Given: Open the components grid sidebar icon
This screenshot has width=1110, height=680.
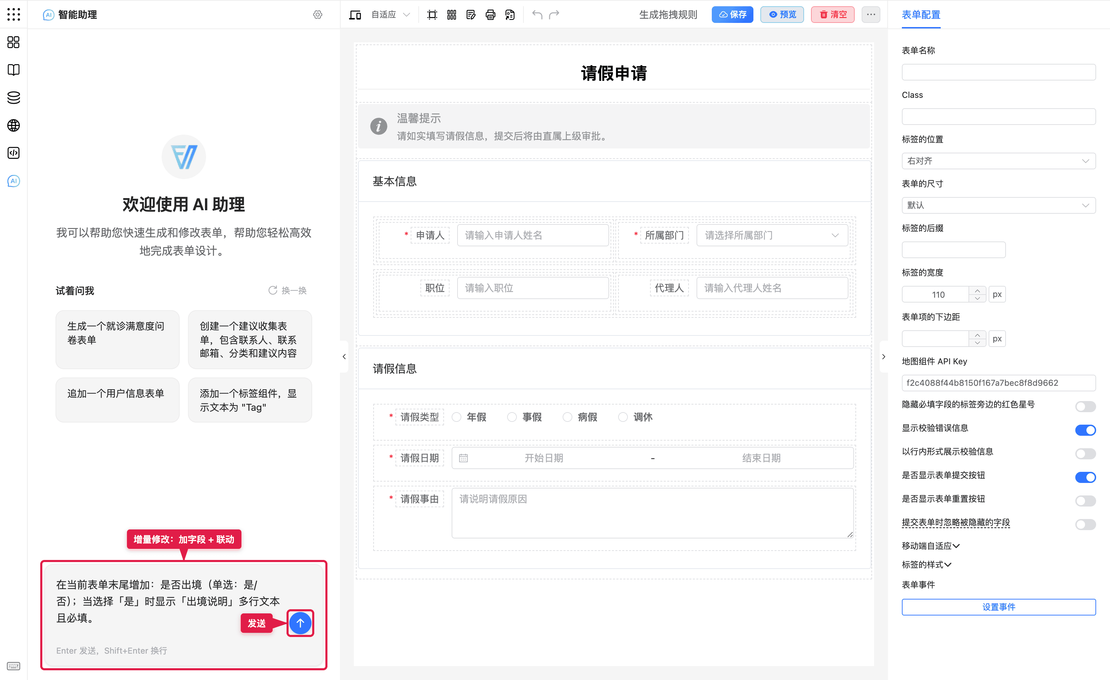Looking at the screenshot, I should [x=14, y=42].
